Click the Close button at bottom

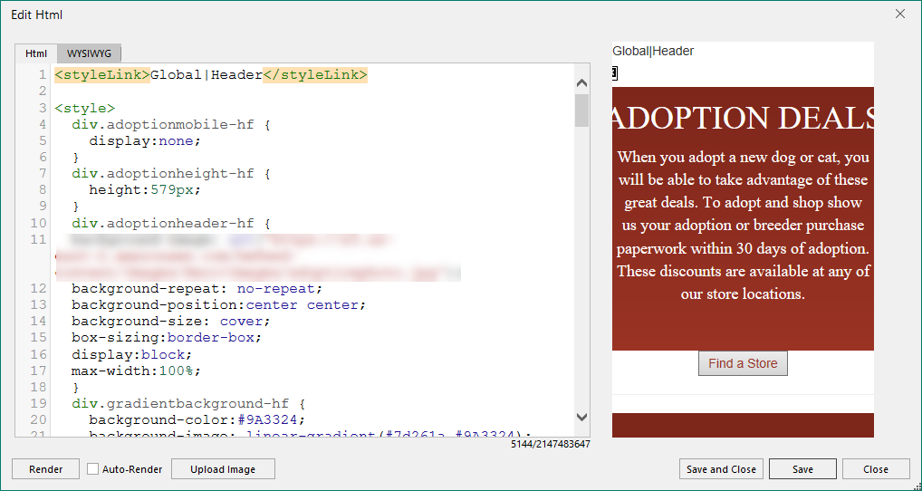click(x=876, y=469)
